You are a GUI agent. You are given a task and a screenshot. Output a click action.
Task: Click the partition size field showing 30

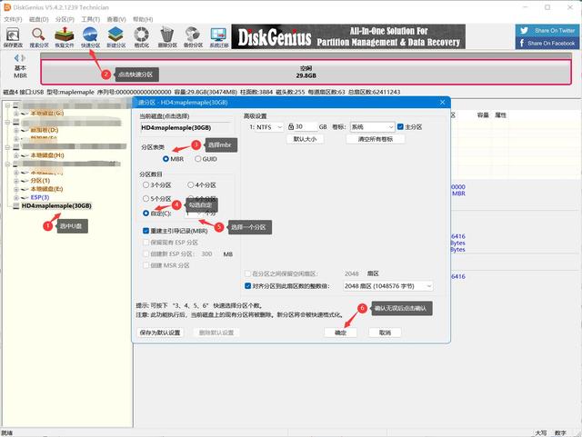click(306, 127)
